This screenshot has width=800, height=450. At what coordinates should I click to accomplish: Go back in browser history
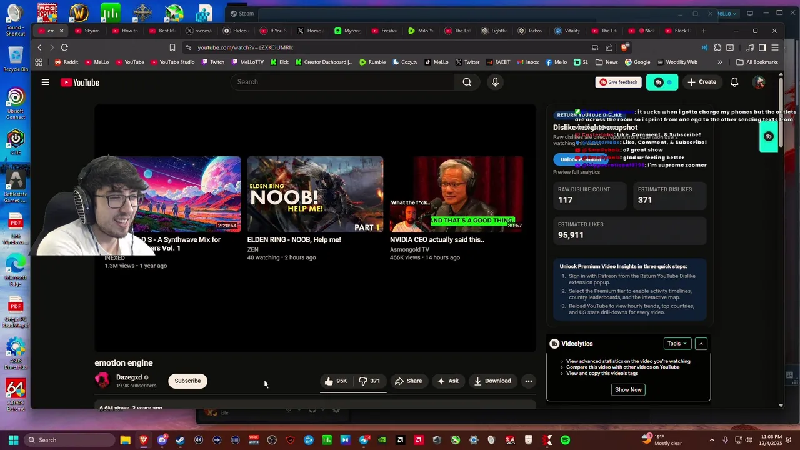[39, 47]
